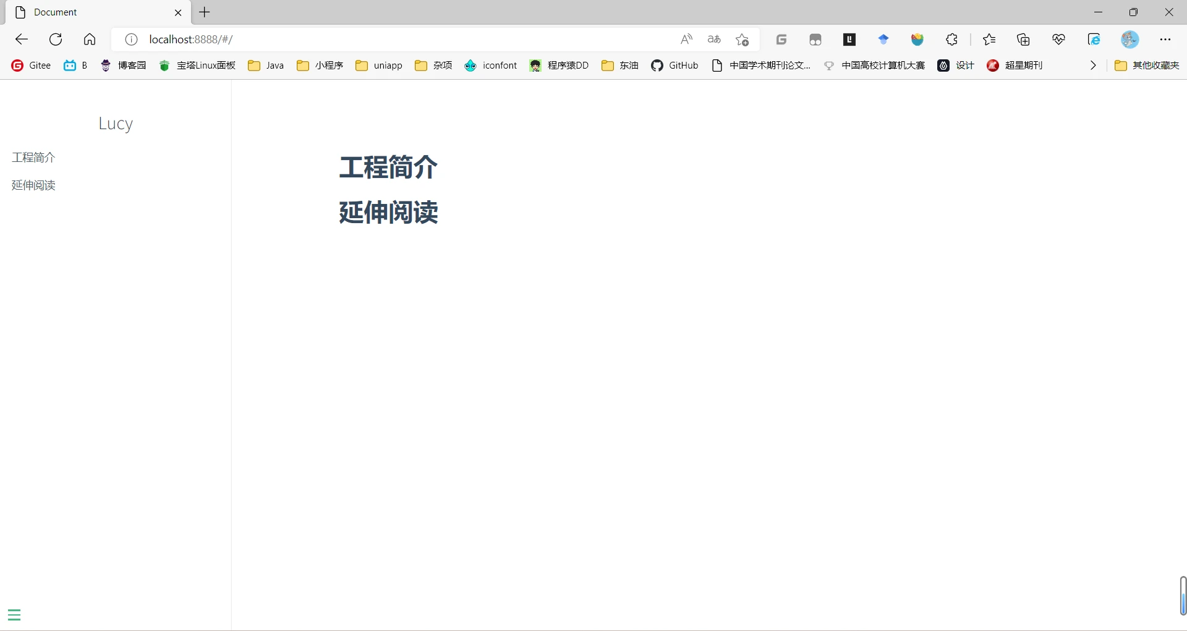Open the GitHub bookmark
This screenshot has height=631, width=1187.
(674, 66)
